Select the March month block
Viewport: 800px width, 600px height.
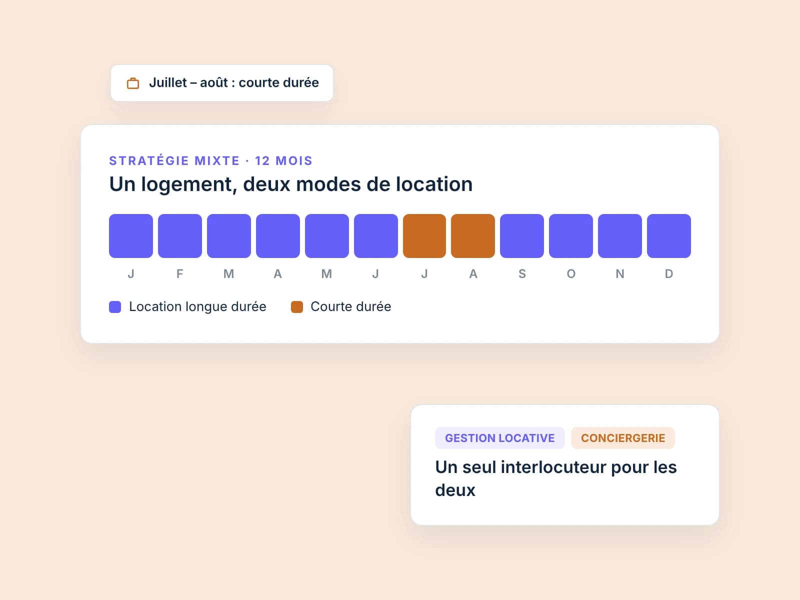click(229, 236)
